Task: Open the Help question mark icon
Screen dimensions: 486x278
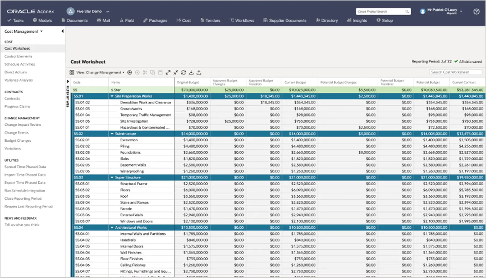Action: tap(476, 11)
